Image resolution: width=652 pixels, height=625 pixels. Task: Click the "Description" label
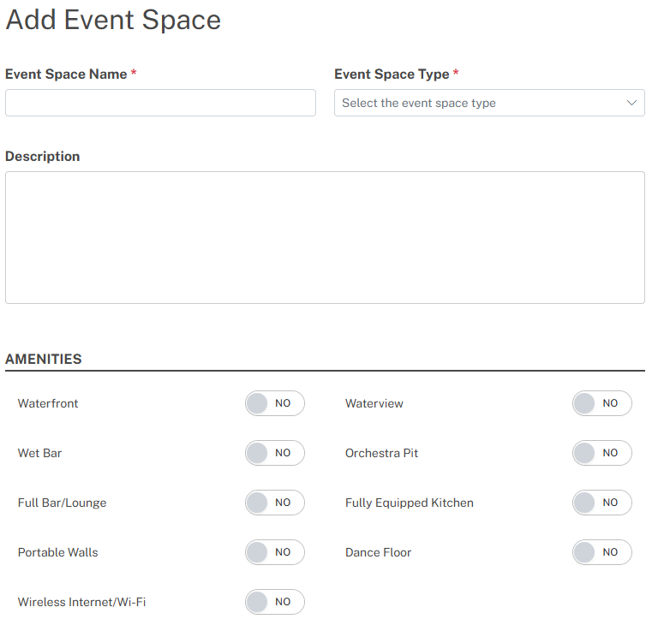coord(43,156)
